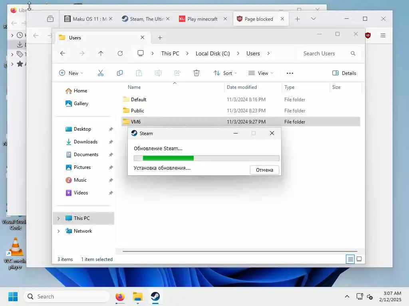Refresh the Users folder view
Screen dimensions: 409x306
click(x=120, y=53)
